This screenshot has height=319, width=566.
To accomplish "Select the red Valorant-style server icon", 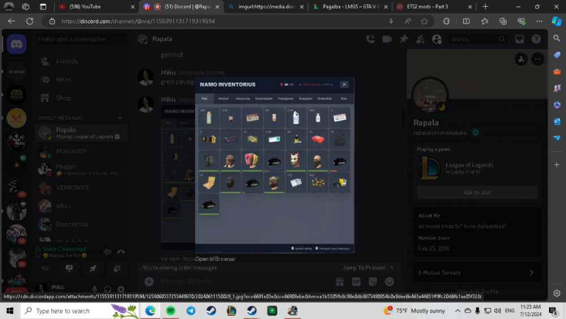I will (16, 118).
